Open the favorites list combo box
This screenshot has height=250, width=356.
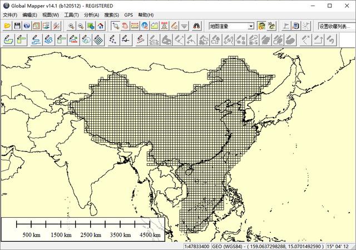click(337, 26)
